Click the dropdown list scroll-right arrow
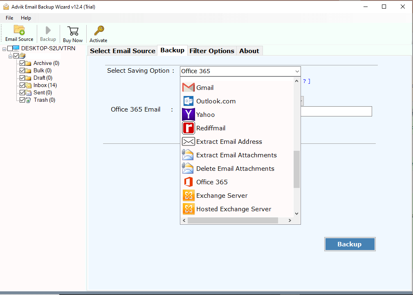This screenshot has width=413, height=295. (290, 220)
